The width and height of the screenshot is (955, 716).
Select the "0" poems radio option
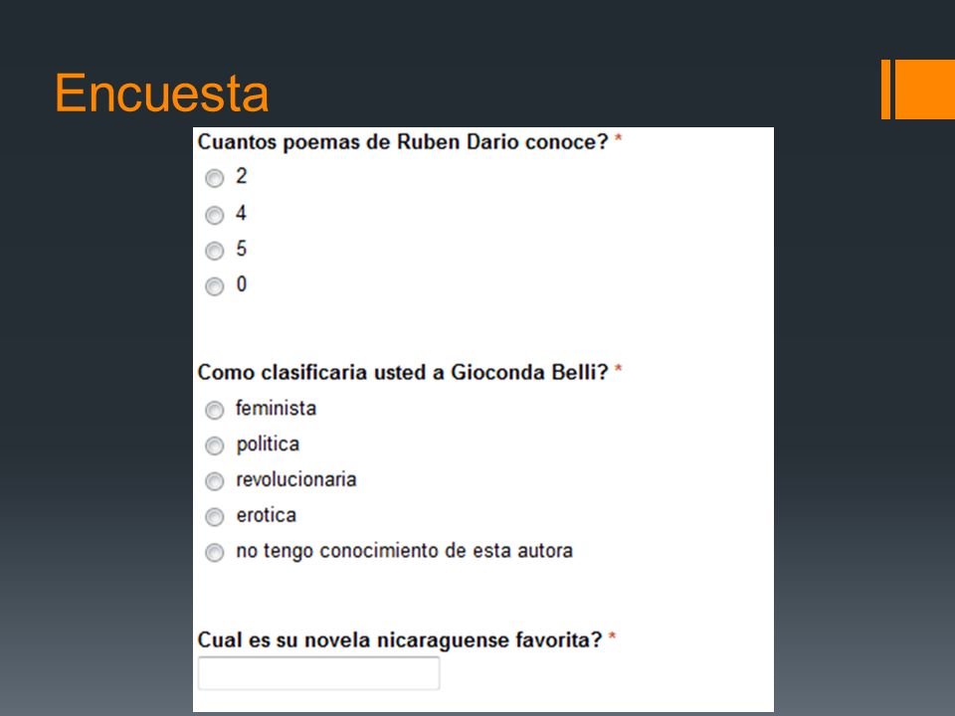[215, 286]
